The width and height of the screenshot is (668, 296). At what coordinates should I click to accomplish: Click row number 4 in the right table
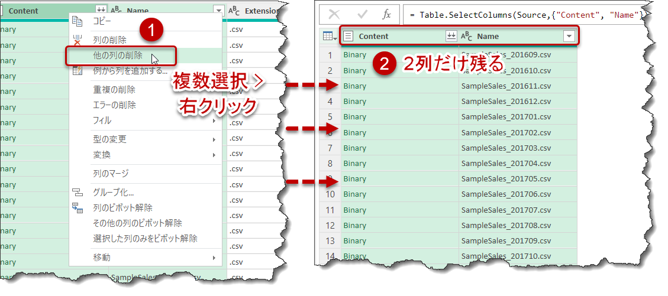[x=330, y=102]
